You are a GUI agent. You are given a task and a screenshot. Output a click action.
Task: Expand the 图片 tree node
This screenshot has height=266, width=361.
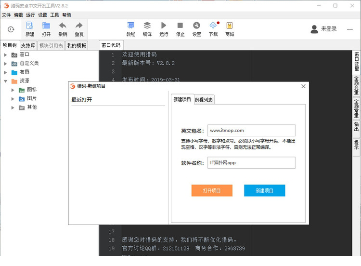13,99
